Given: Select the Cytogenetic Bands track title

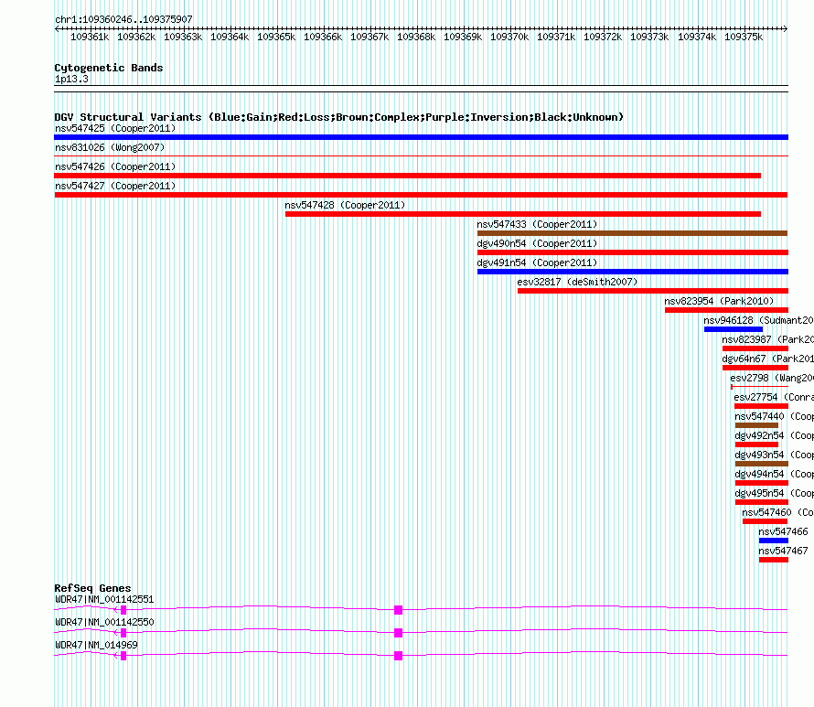Looking at the screenshot, I should pyautogui.click(x=109, y=68).
